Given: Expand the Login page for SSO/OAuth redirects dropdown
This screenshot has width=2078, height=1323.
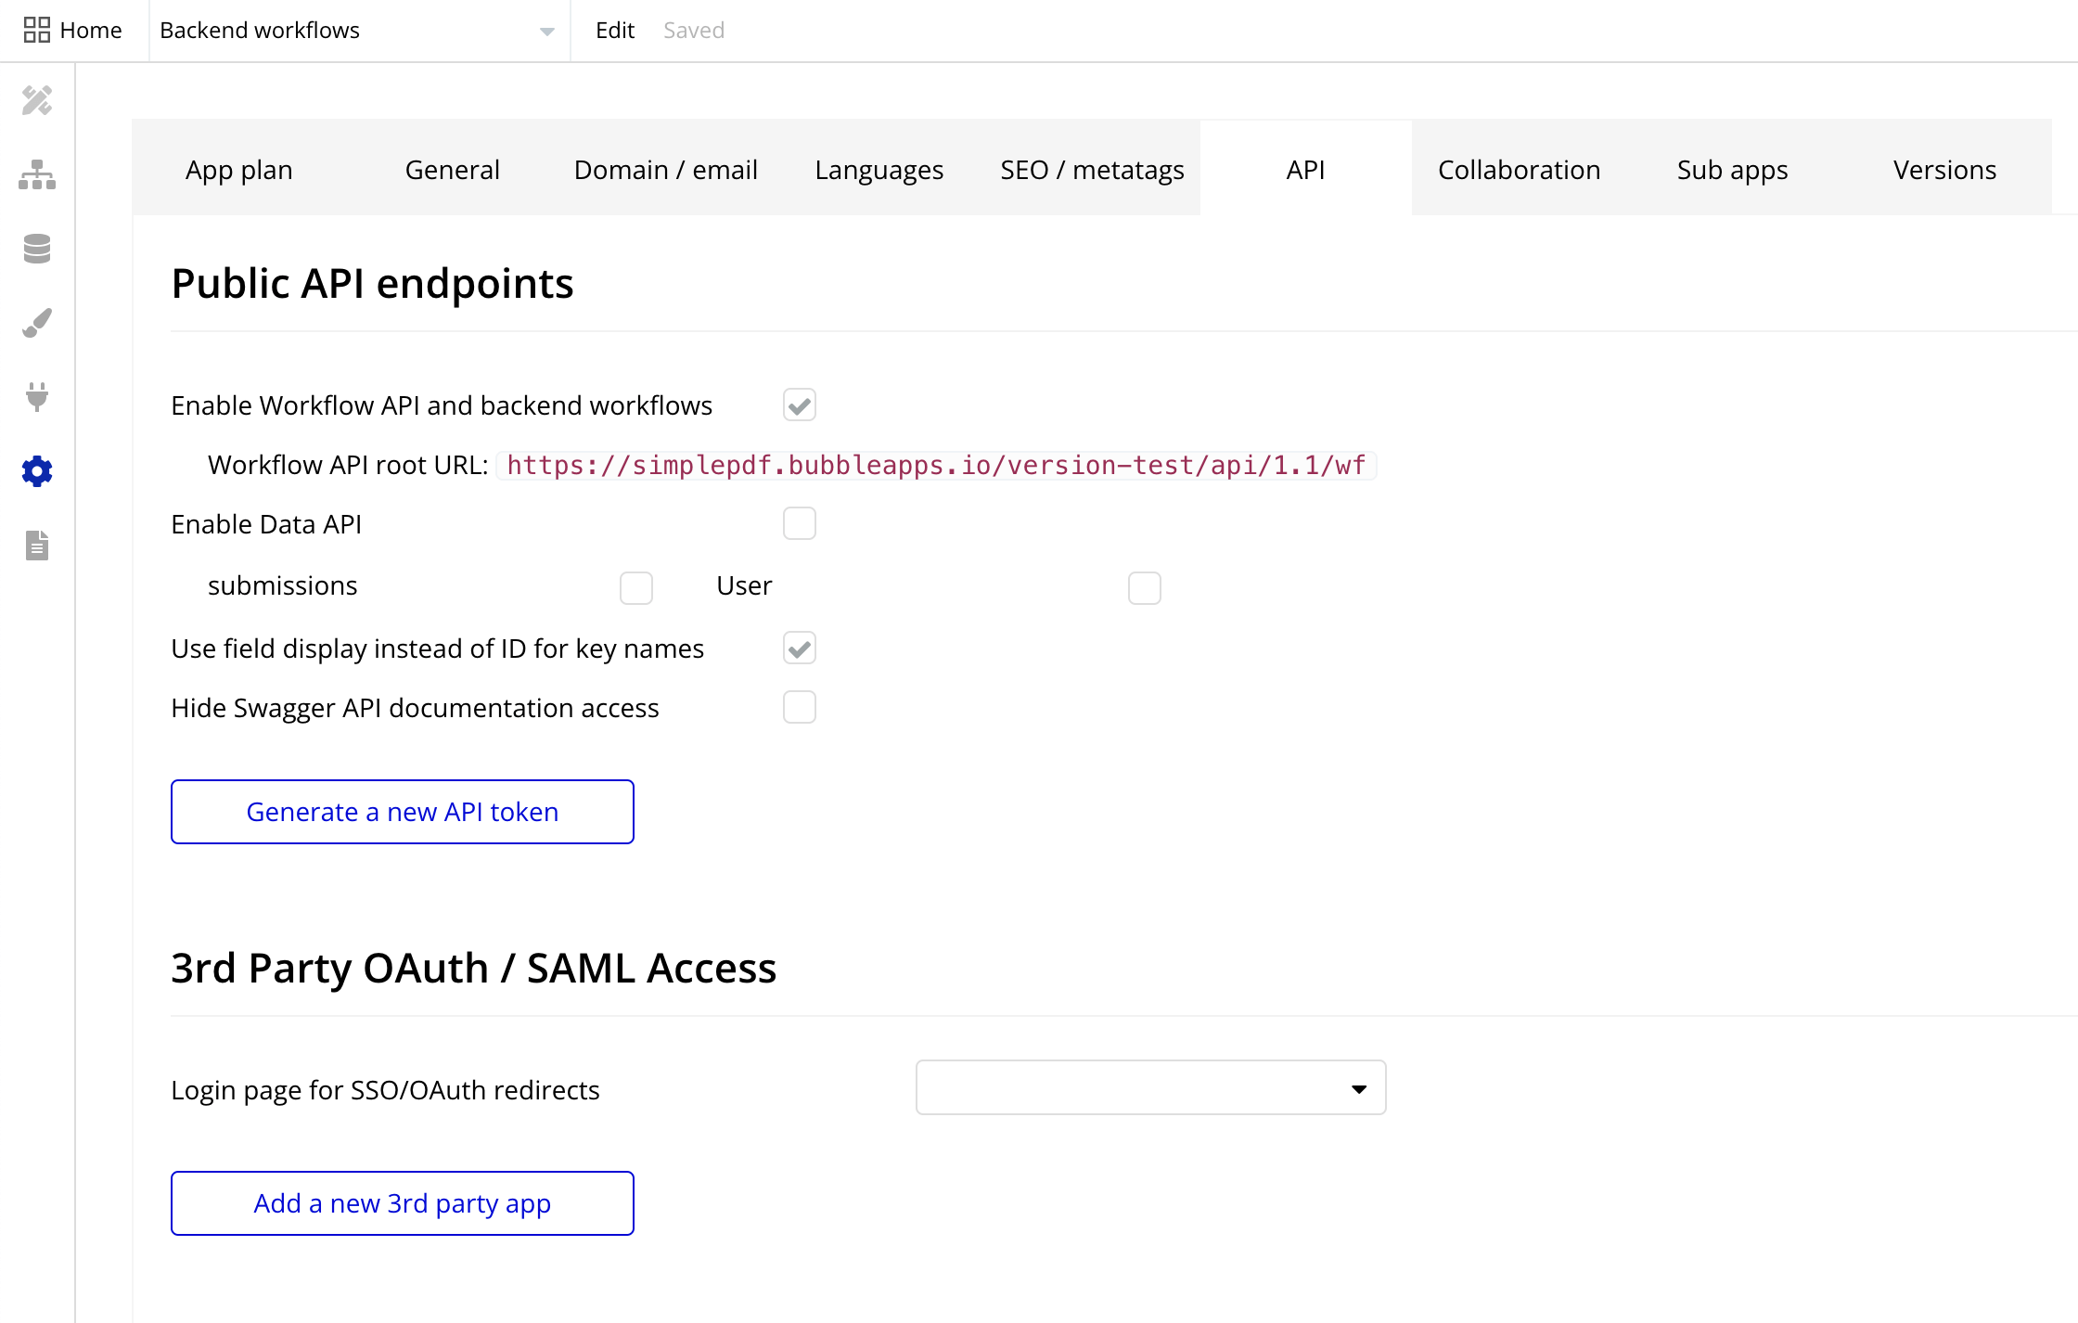Looking at the screenshot, I should [1152, 1088].
